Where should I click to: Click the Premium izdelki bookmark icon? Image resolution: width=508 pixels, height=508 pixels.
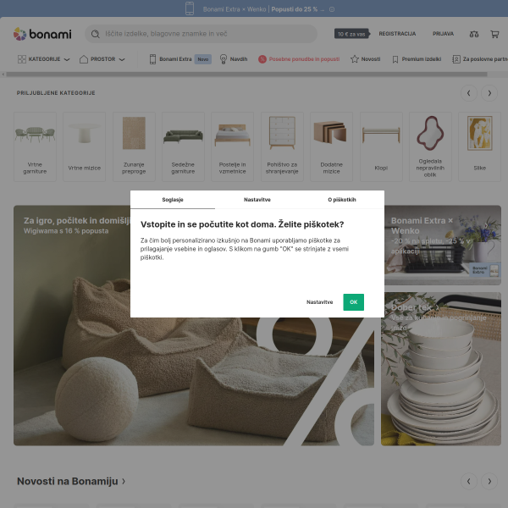click(x=395, y=59)
